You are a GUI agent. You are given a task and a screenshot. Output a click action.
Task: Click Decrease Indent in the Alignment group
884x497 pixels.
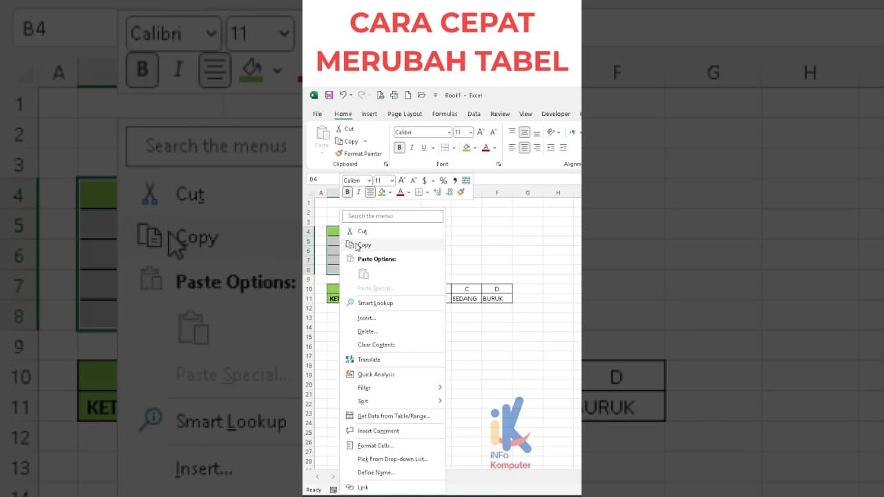(550, 148)
